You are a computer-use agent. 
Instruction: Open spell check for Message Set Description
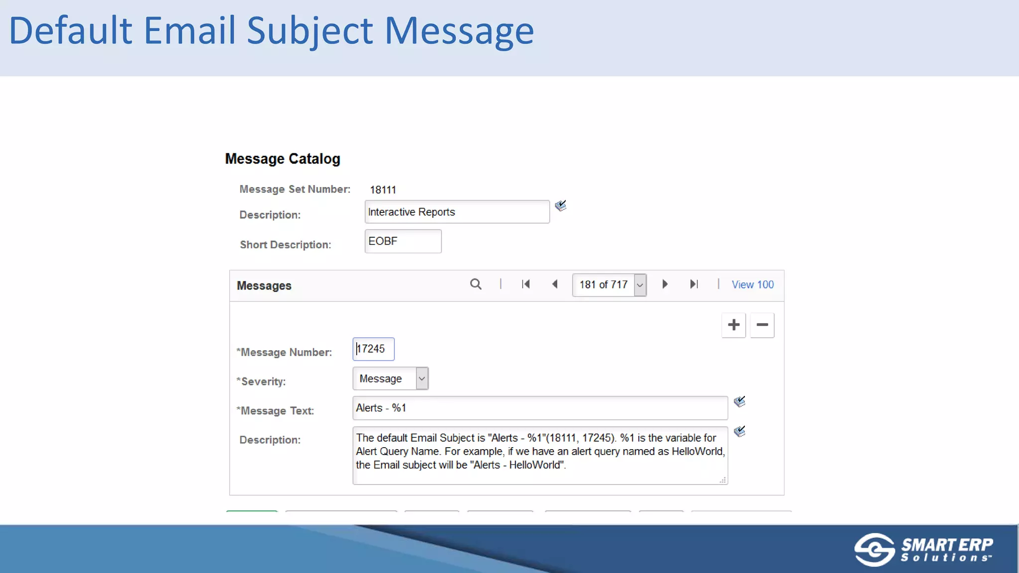pos(561,205)
